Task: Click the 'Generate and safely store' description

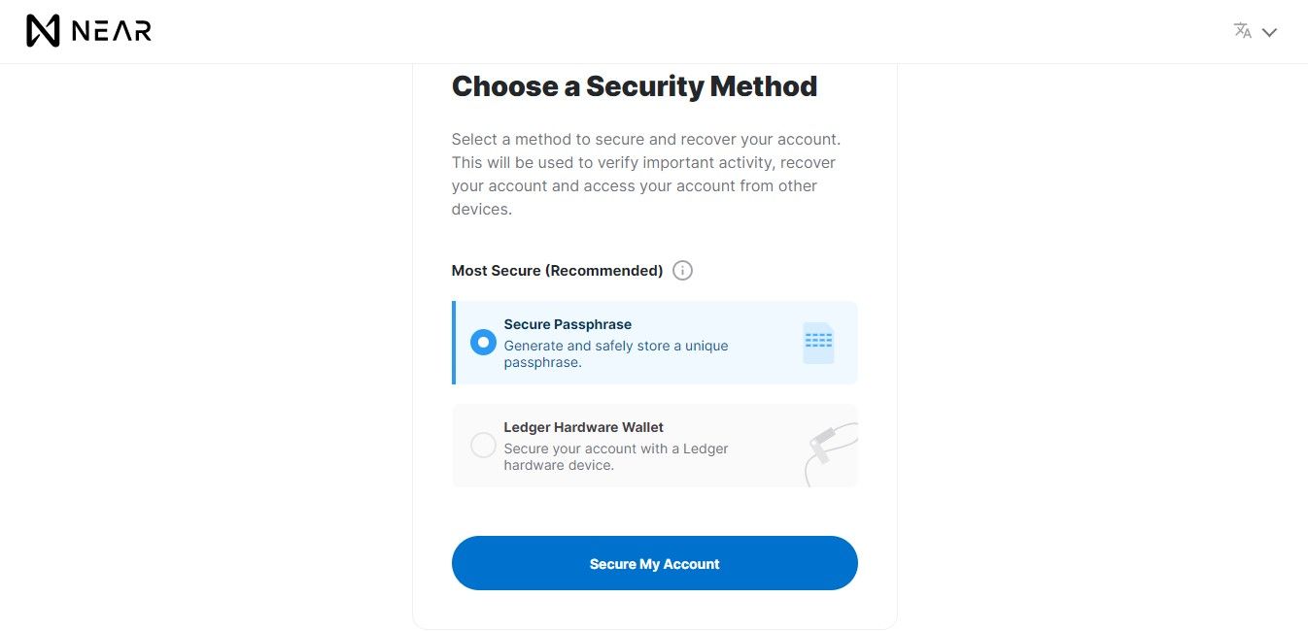Action: tap(616, 353)
